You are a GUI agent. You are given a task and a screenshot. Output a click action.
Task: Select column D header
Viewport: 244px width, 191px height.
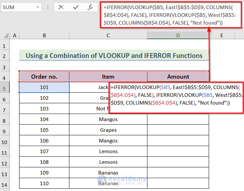coord(178,36)
